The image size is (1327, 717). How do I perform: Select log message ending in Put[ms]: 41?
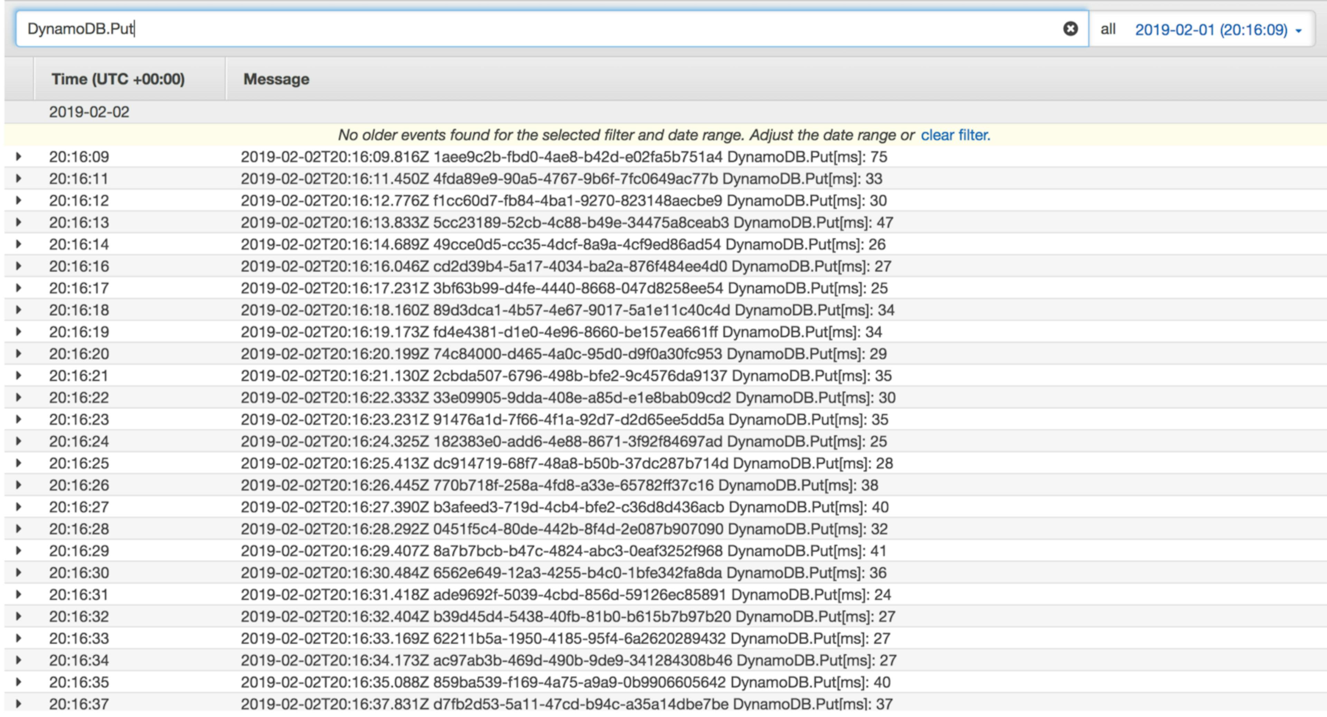coord(564,551)
